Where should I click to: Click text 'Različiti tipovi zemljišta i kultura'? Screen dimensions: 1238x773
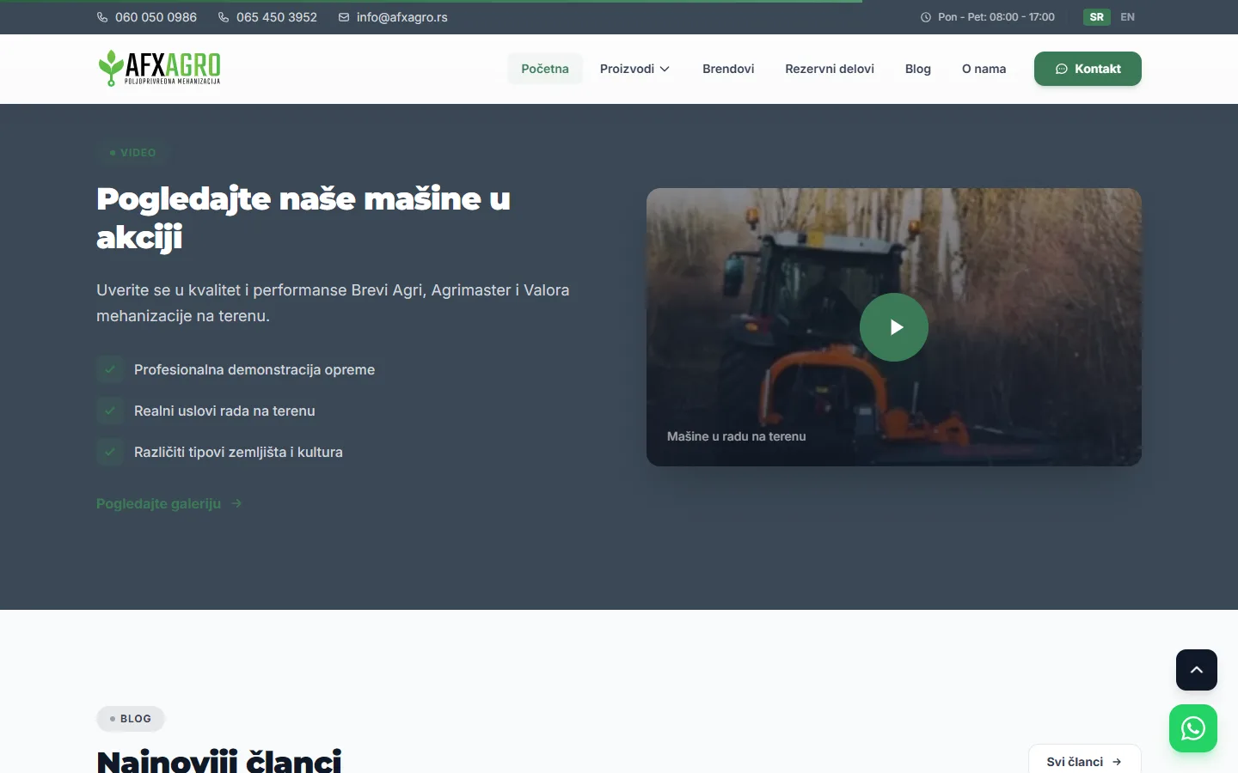(238, 452)
